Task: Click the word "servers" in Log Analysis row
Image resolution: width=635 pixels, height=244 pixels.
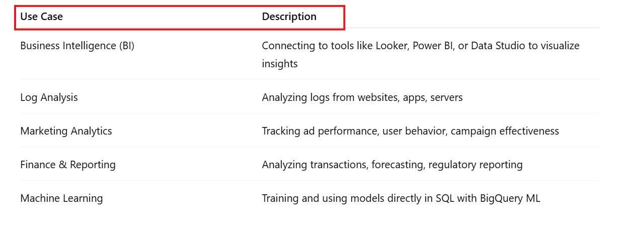Action: 446,97
